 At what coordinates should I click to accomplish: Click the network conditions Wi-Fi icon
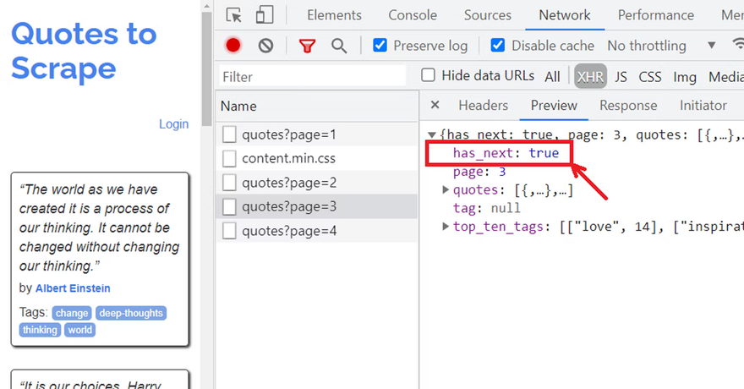[x=737, y=45]
